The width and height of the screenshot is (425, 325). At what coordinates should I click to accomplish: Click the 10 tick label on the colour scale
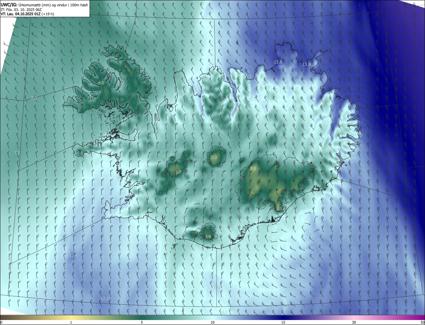click(x=212, y=322)
